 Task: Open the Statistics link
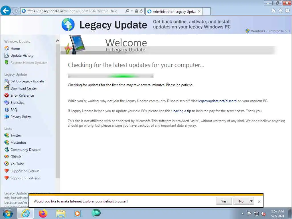[x=17, y=103]
